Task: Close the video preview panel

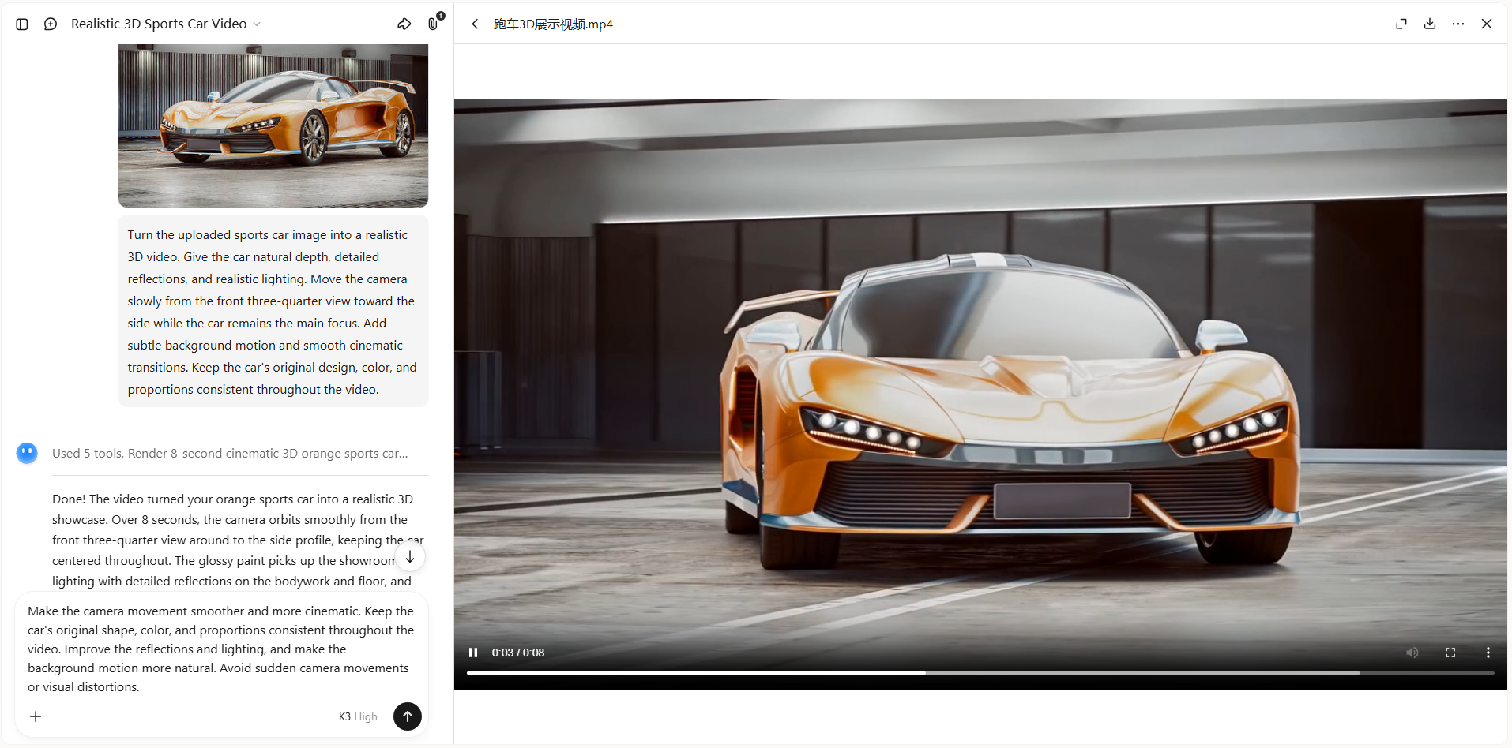Action: tap(1487, 24)
